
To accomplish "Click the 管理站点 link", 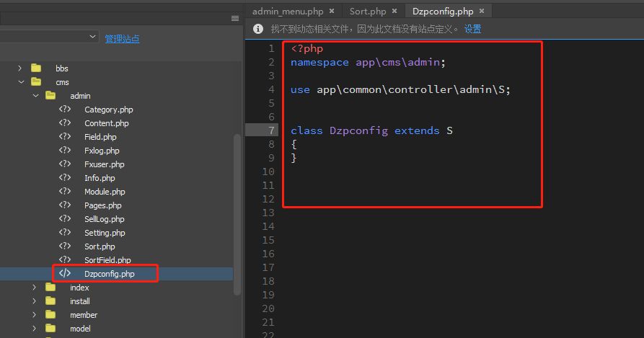I will coord(122,39).
